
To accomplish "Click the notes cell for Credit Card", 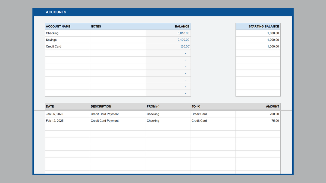I will 118,46.
